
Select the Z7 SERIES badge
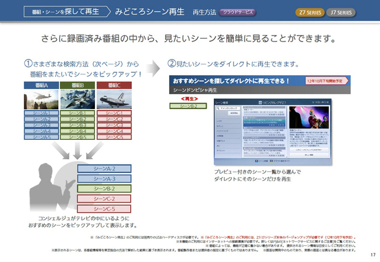coord(310,12)
